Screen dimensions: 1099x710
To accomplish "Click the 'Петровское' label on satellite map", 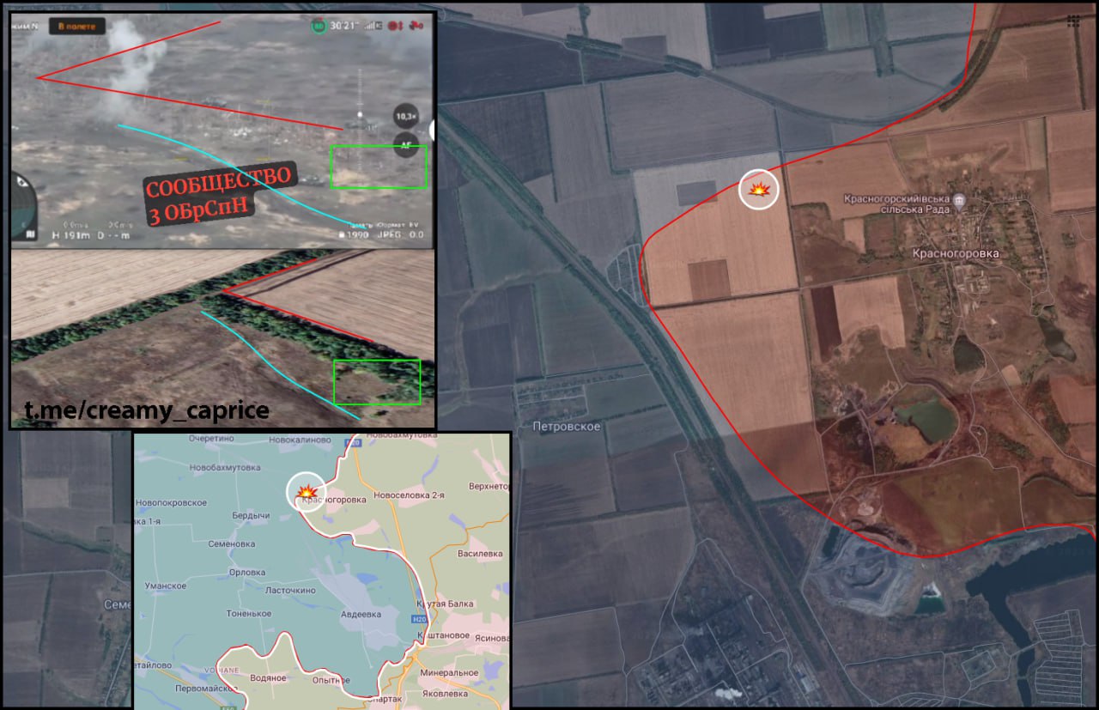I will 567,426.
